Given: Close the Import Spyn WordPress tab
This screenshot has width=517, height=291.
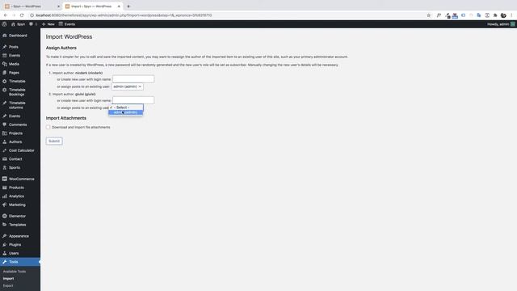Looking at the screenshot, I should [x=119, y=6].
